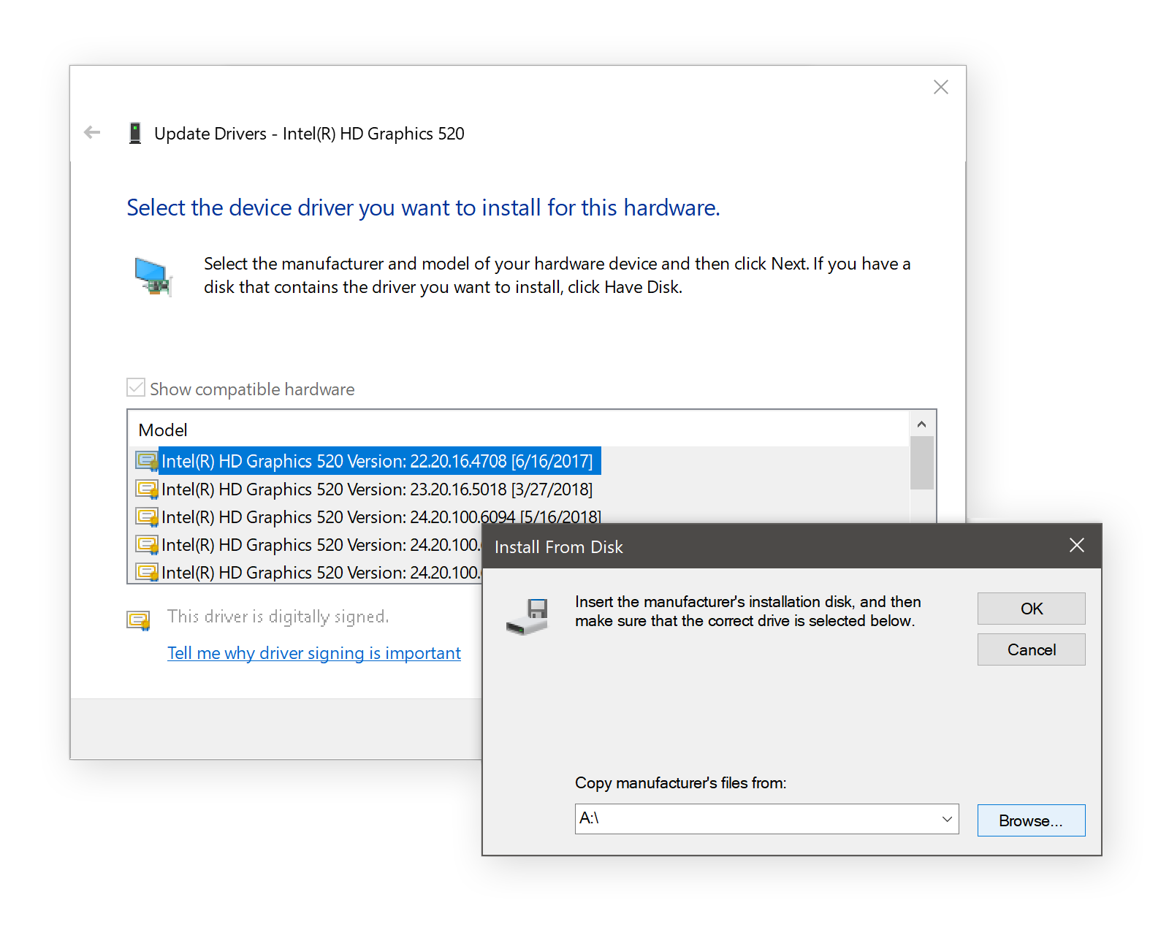1169x930 pixels.
Task: Click the back arrow in Update Drivers window
Action: 91,132
